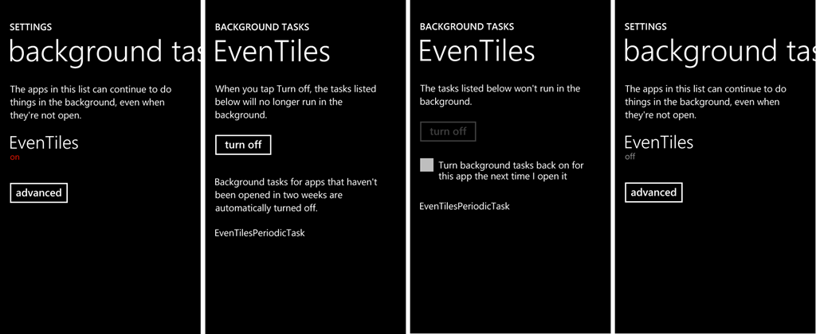Select EvenTilesPeriodicTask listed below the checkbox
This screenshot has height=334, width=816.
coord(465,206)
